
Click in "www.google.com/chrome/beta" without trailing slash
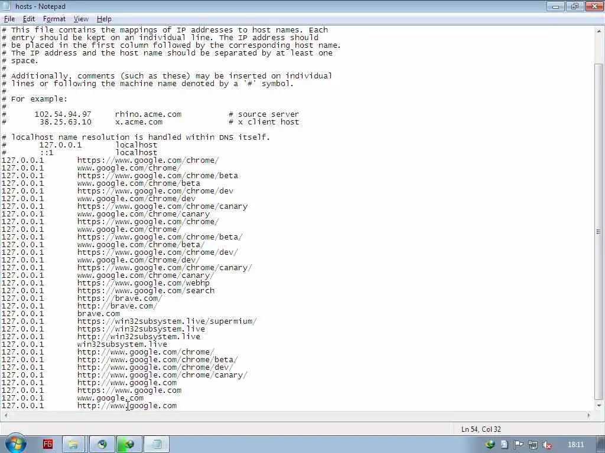point(138,183)
